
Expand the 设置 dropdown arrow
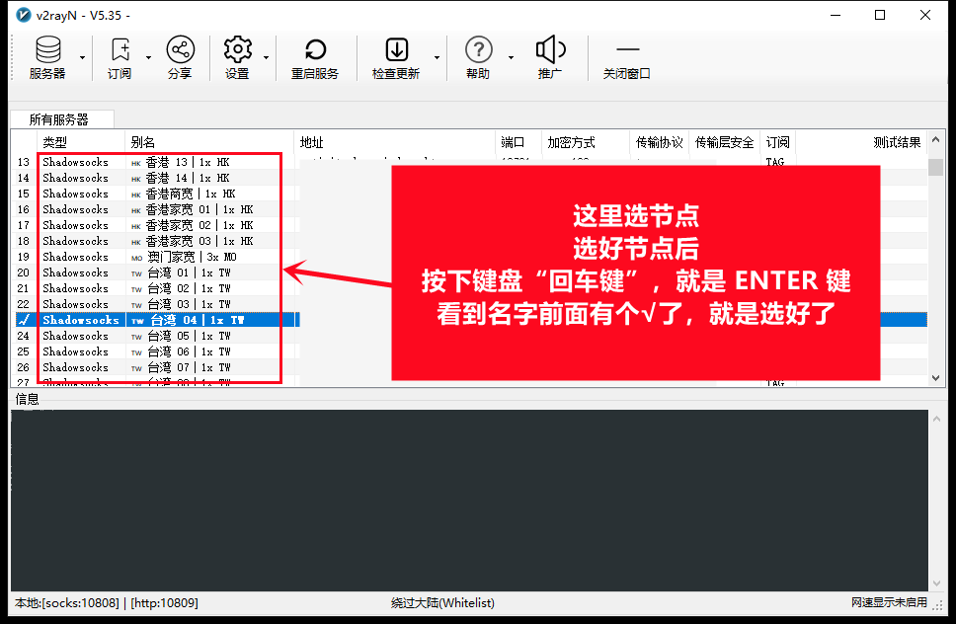click(x=266, y=58)
